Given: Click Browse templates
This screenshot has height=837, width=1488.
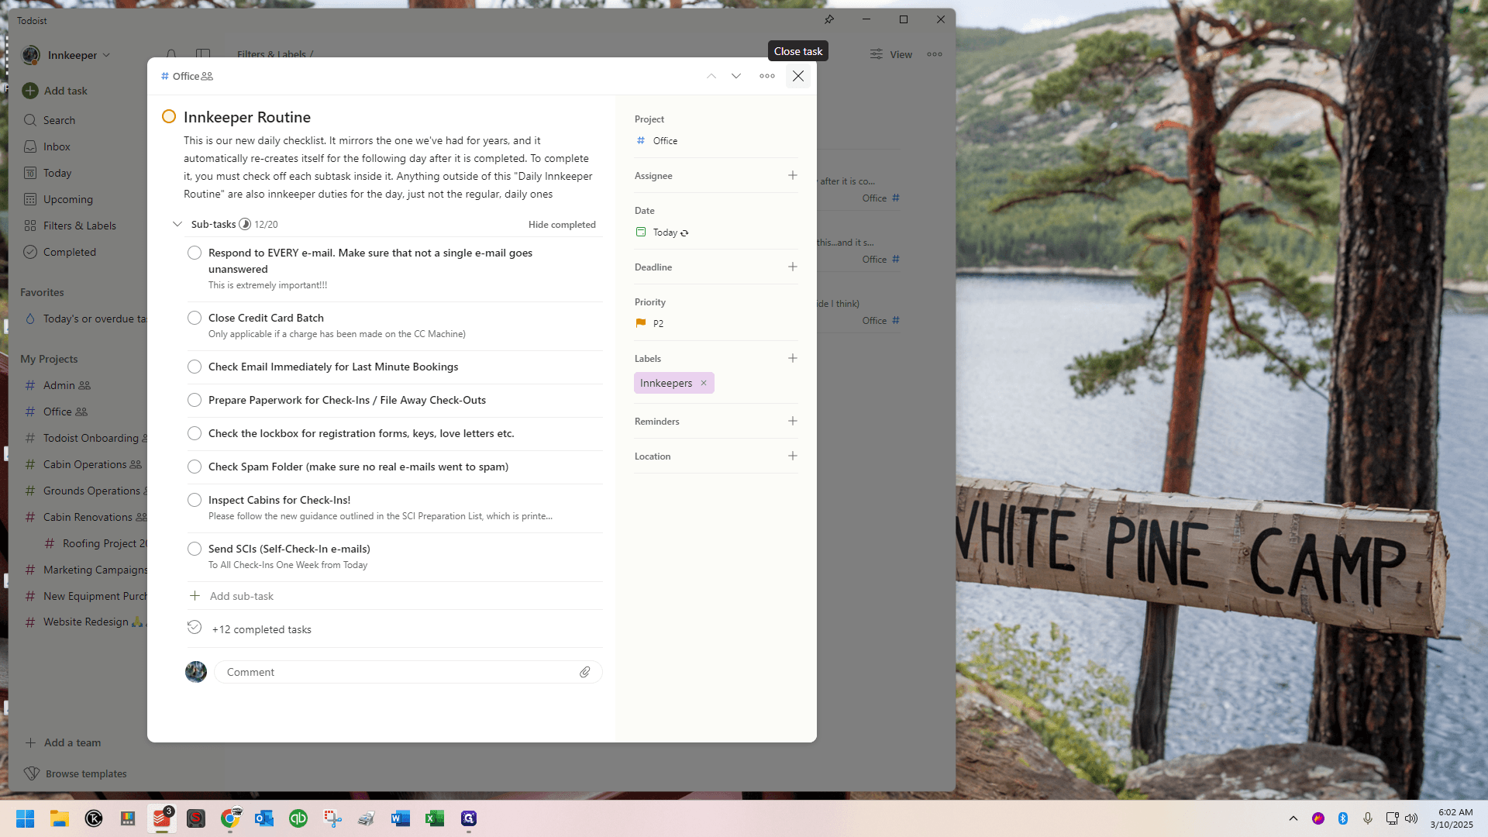Looking at the screenshot, I should pos(75,773).
